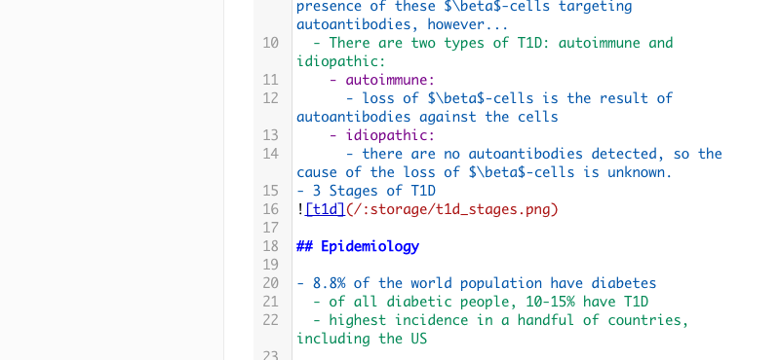The width and height of the screenshot is (780, 360).
Task: Select line number 12 in gutter
Action: (271, 98)
